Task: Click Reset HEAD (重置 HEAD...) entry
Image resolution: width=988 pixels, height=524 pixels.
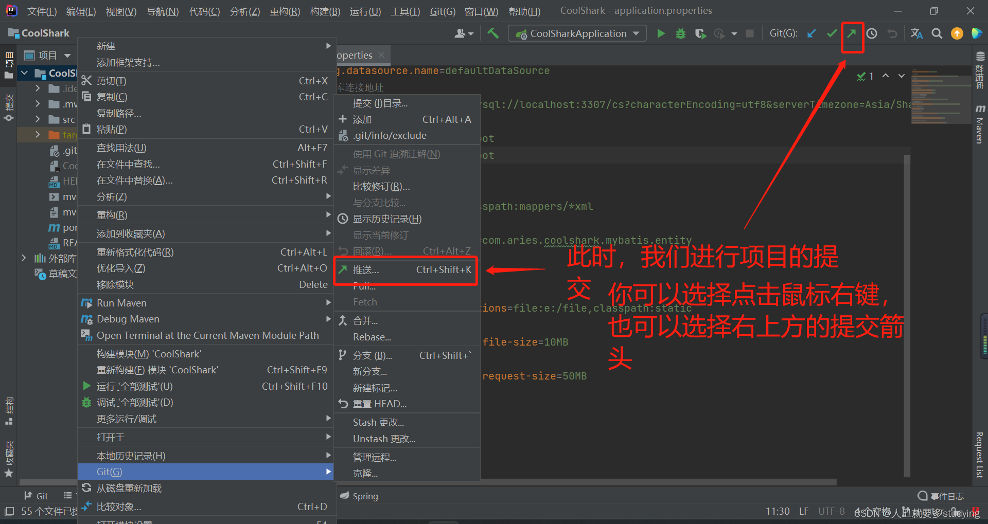Action: click(x=407, y=404)
